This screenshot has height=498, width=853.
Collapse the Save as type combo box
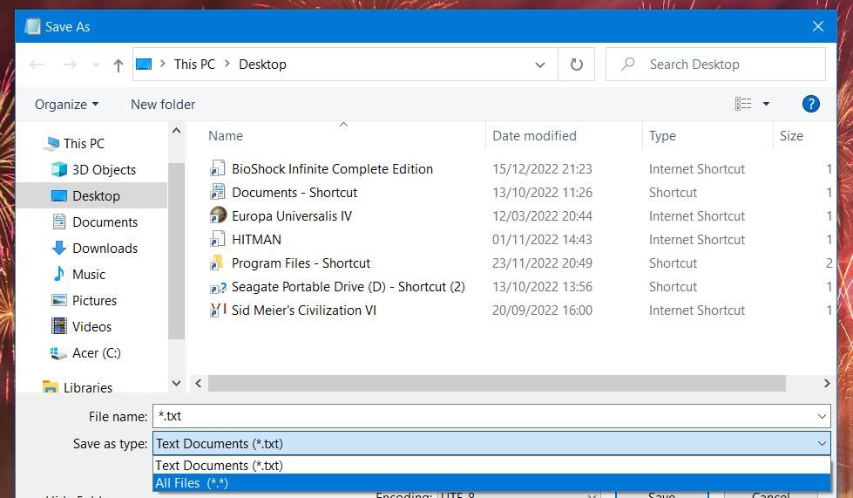pos(822,444)
